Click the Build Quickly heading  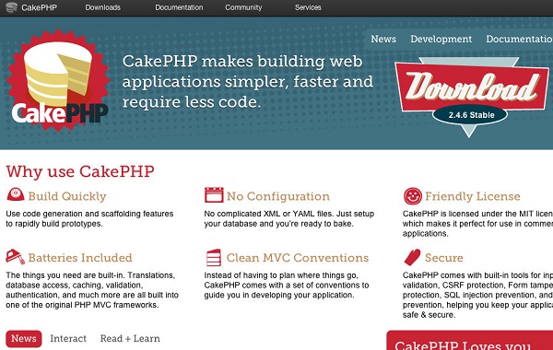point(67,196)
